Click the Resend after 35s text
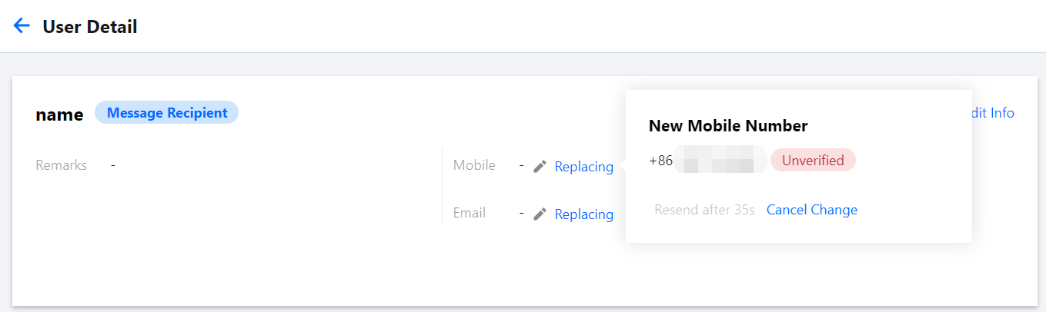The height and width of the screenshot is (312, 1046). (704, 210)
